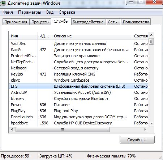Minimize the Task Manager window
The height and width of the screenshot is (160, 163).
[132, 2]
